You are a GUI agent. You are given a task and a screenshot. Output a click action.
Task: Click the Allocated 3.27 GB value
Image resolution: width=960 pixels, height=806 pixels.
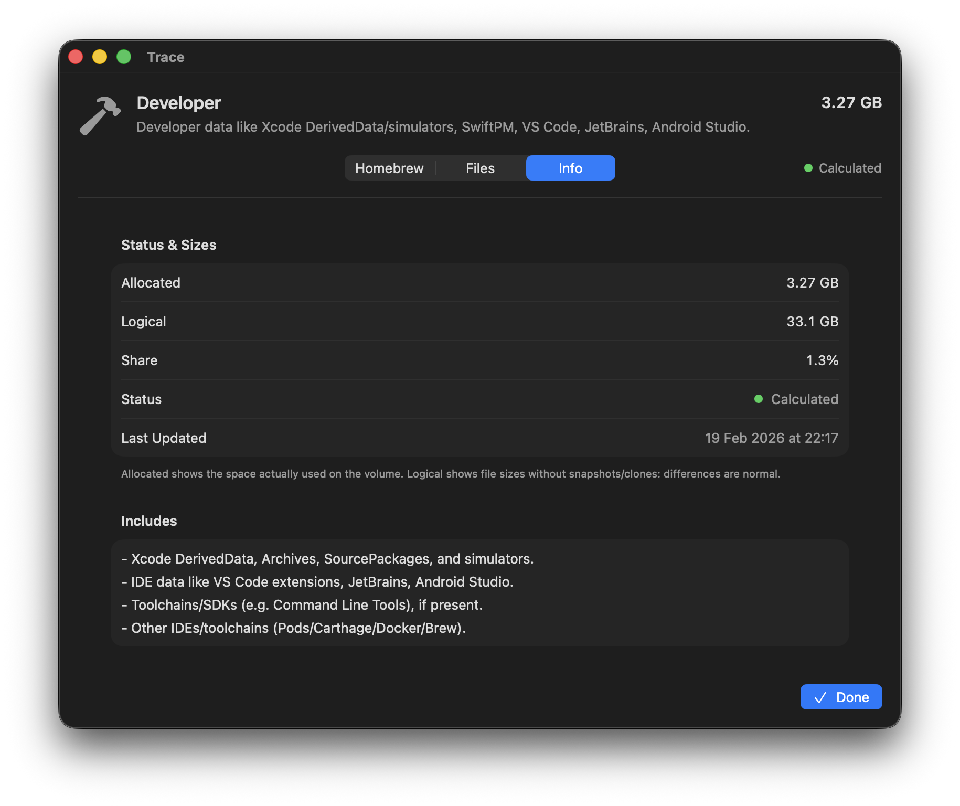click(x=812, y=283)
